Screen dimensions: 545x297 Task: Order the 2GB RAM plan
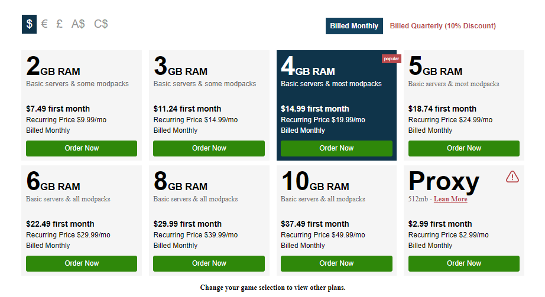[82, 148]
